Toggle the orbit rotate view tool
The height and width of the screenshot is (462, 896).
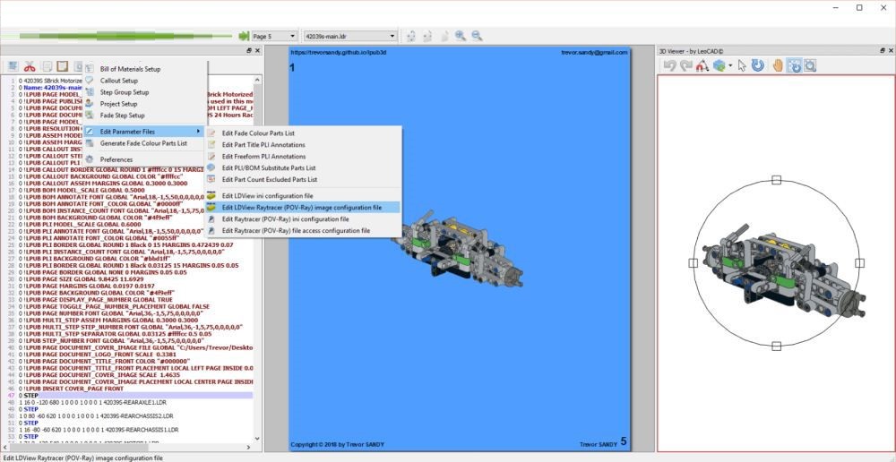794,65
